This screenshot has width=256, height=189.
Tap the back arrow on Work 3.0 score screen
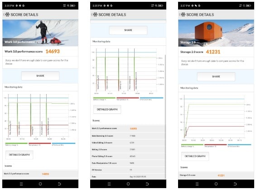(4, 14)
